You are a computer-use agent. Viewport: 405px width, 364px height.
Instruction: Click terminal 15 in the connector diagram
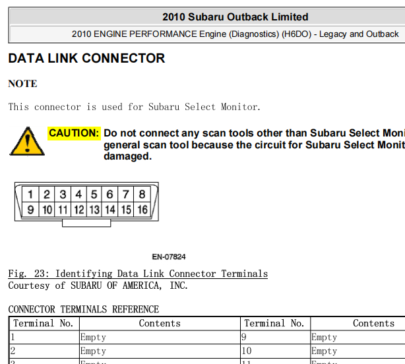(126, 210)
